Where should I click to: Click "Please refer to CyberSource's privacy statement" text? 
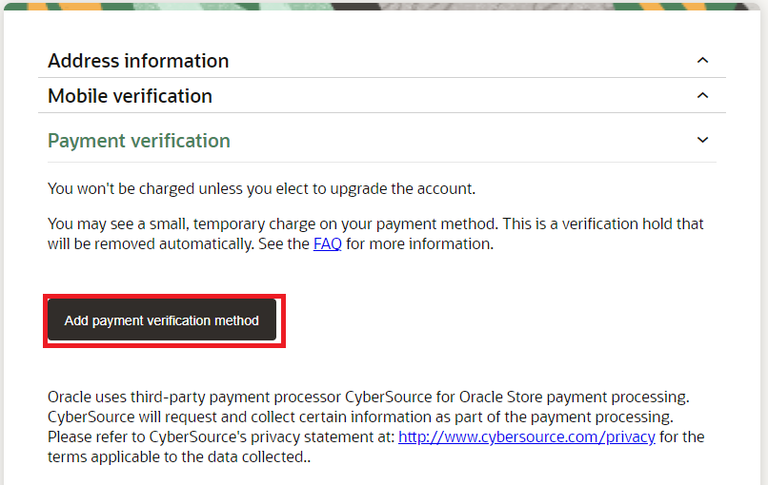(221, 437)
